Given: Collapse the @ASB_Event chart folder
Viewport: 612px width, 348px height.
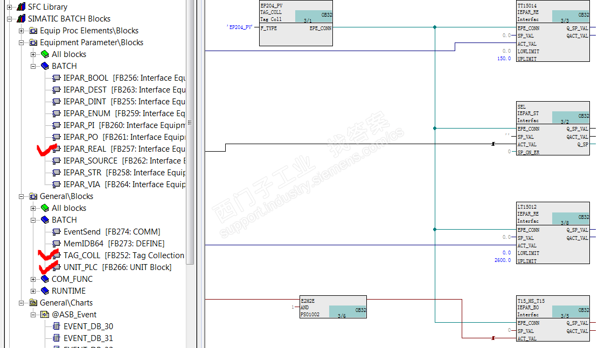Looking at the screenshot, I should pos(33,315).
